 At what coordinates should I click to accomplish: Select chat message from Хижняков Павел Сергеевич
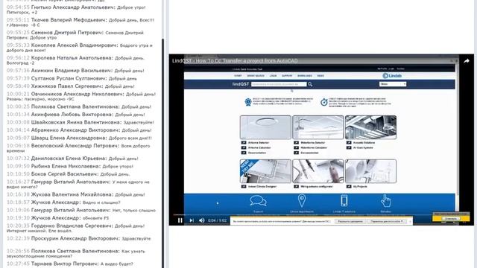(x=71, y=86)
